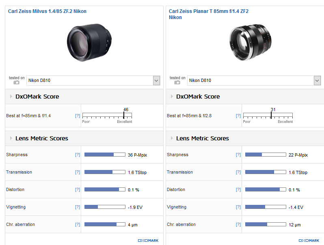Open the Milvus camera body dropdown arrow
Viewport: 324px width, 245px height.
pos(156,80)
